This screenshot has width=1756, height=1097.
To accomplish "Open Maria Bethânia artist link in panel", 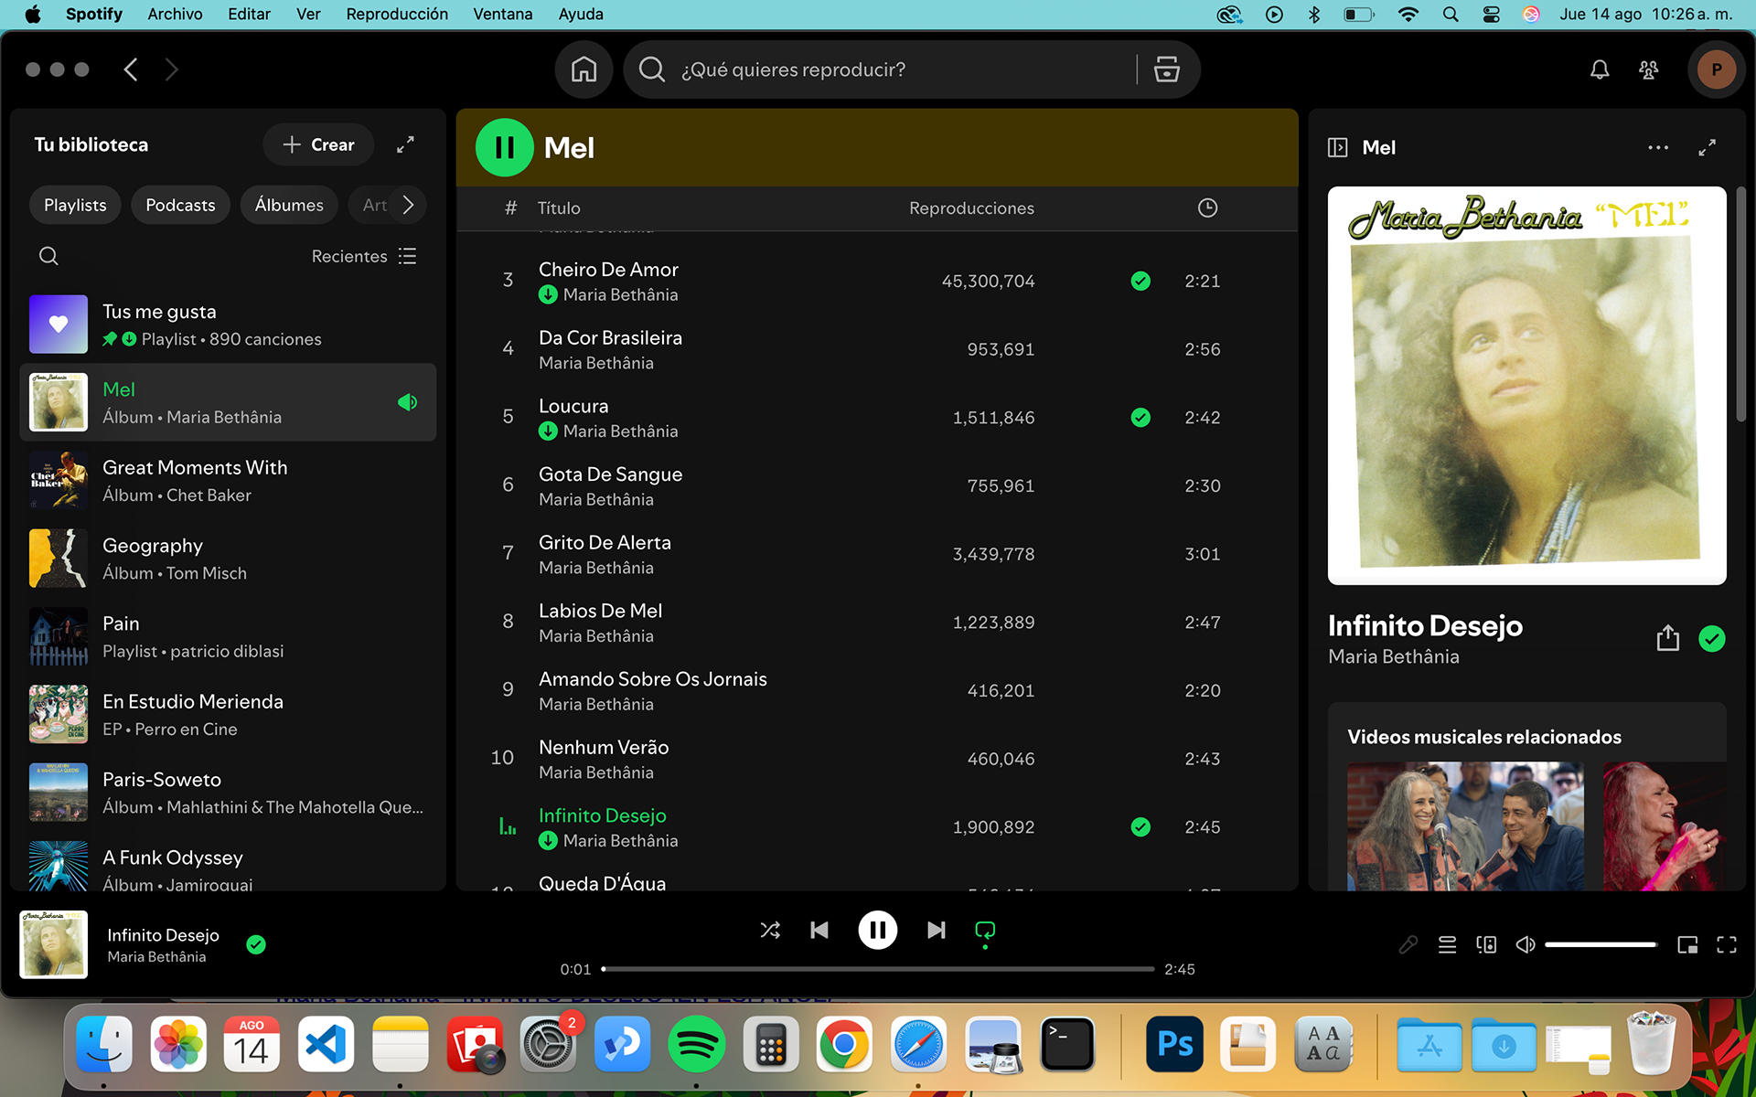I will click(x=1393, y=656).
